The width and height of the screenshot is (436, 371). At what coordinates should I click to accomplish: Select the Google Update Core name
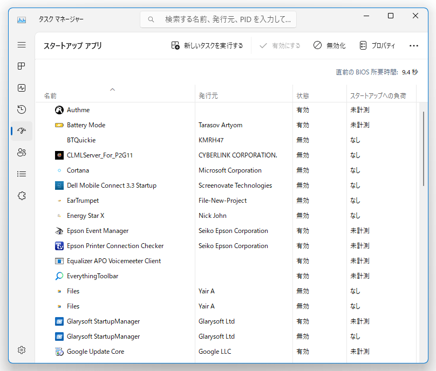tap(96, 352)
